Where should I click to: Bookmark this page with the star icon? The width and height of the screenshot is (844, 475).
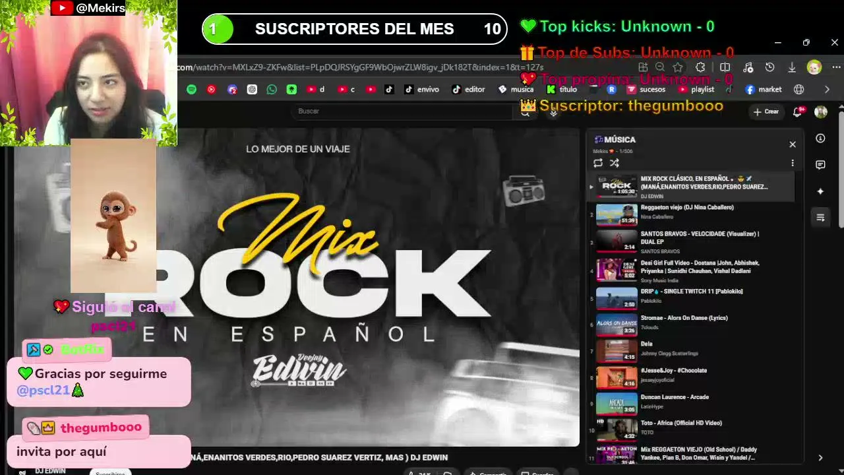point(678,67)
